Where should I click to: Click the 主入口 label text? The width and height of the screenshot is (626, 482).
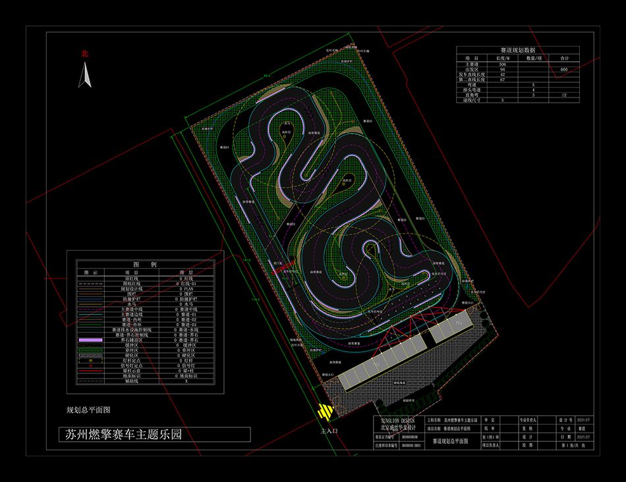pos(329,431)
